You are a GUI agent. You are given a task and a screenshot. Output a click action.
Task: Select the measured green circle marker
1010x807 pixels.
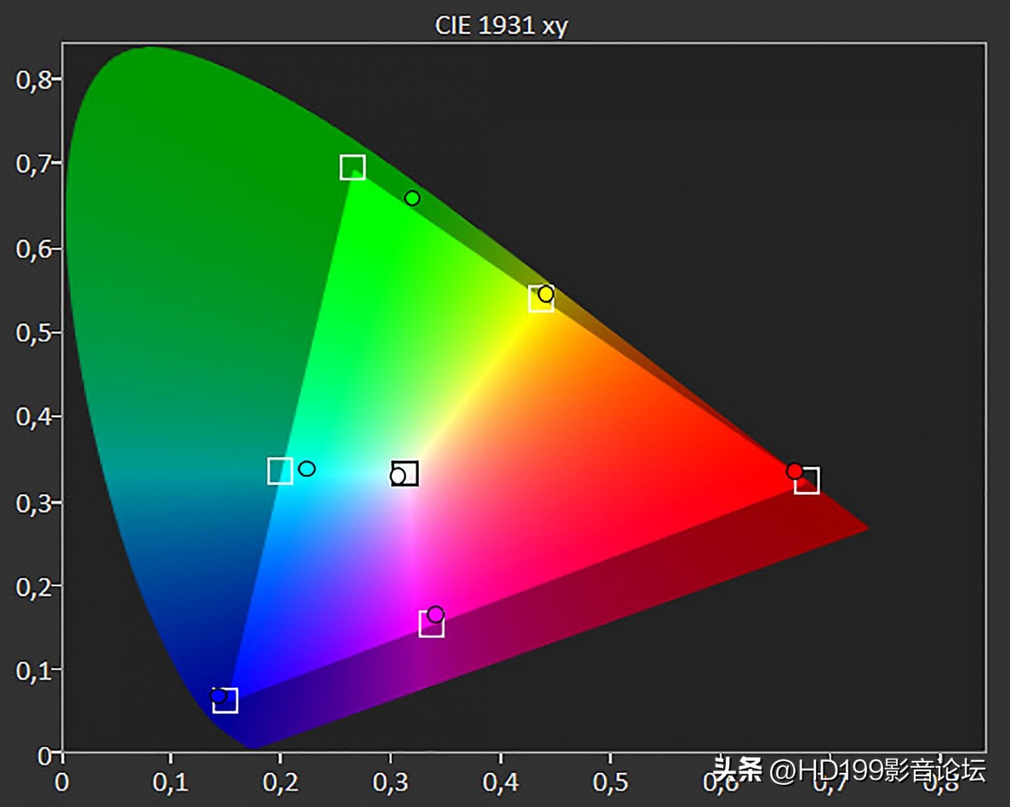coord(413,197)
